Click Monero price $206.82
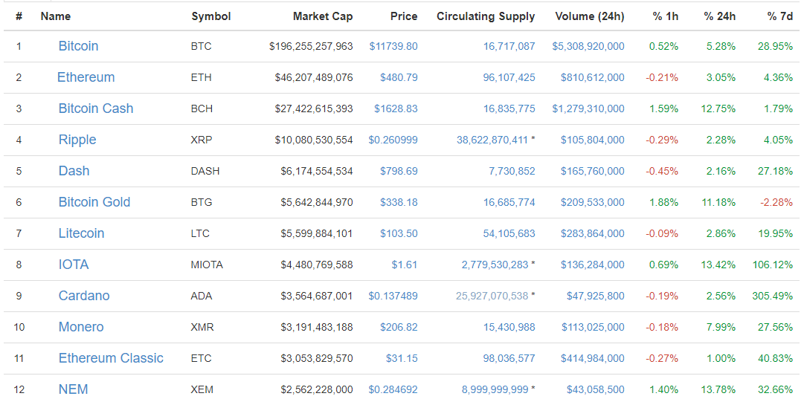This screenshot has width=804, height=402. click(x=399, y=327)
